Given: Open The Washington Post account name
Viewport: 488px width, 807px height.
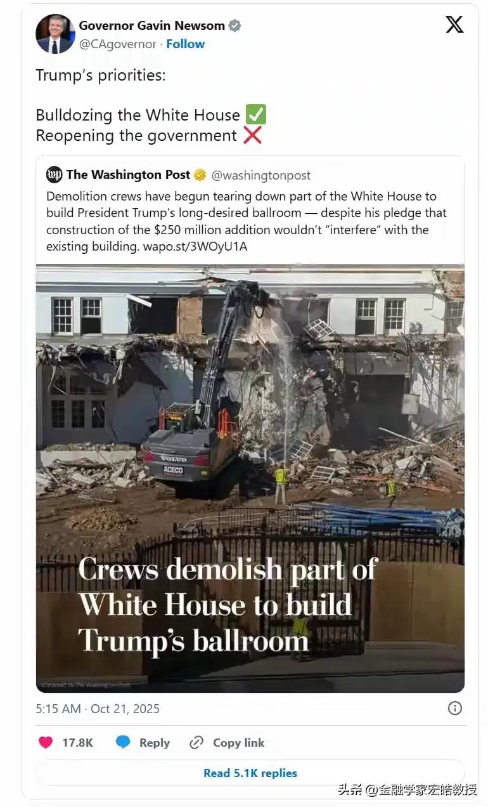Looking at the screenshot, I should tap(128, 174).
